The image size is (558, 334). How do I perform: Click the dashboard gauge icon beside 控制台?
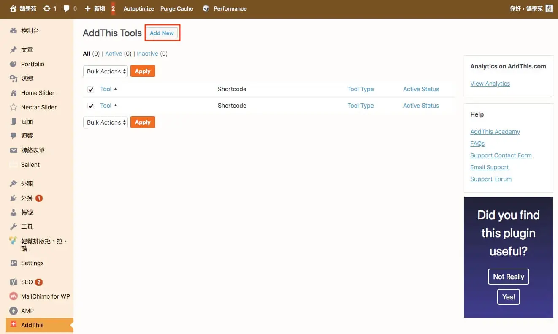click(13, 31)
